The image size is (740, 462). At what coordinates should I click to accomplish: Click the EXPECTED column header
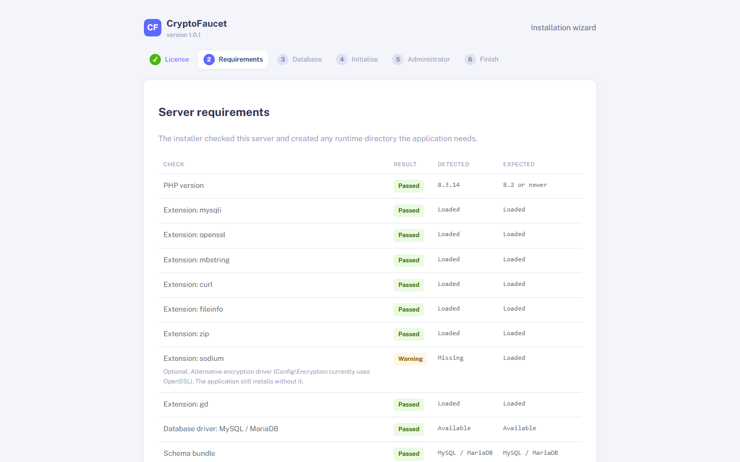click(x=519, y=164)
